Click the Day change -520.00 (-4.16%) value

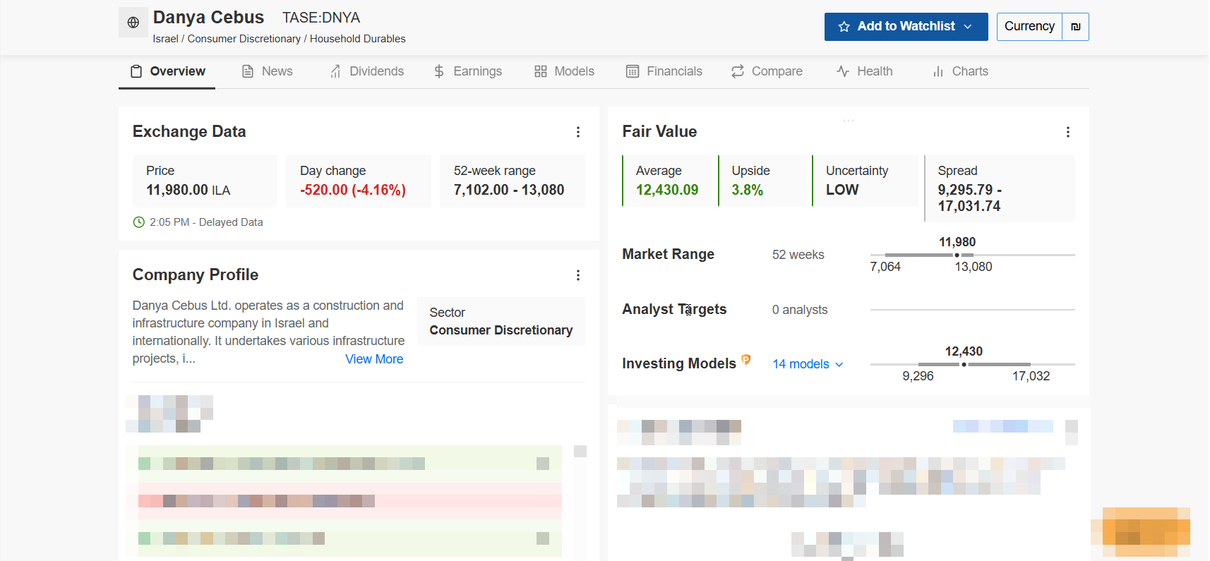353,190
